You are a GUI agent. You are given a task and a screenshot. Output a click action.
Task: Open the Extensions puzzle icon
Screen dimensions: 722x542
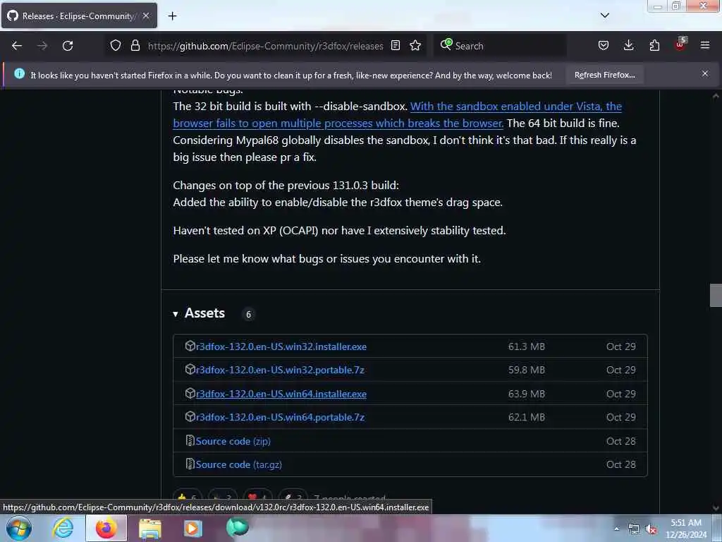click(654, 46)
